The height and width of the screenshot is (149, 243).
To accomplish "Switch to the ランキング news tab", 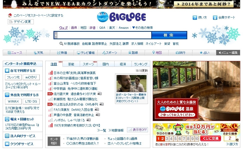I will tap(141, 64).
